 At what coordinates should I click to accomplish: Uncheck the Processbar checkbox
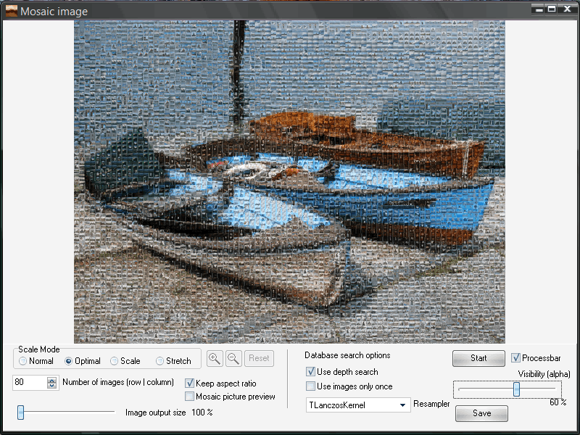516,358
